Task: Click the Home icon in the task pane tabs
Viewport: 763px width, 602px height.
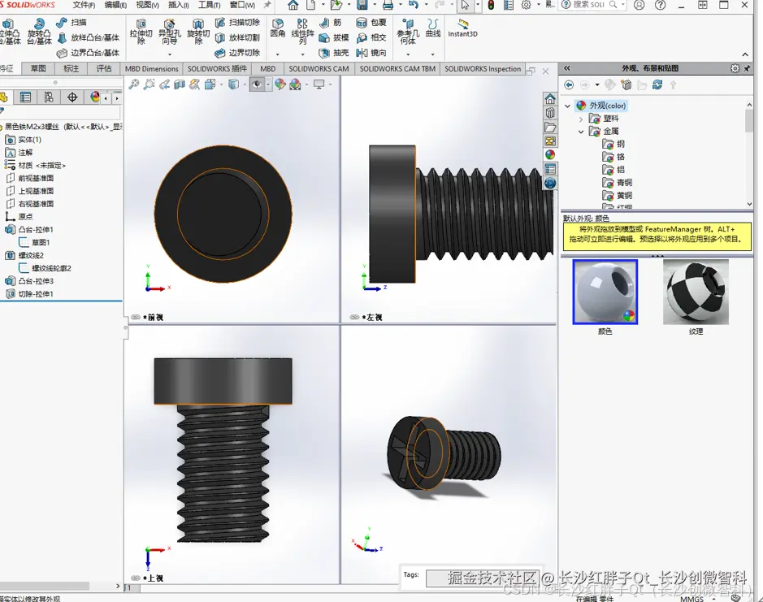Action: (550, 99)
